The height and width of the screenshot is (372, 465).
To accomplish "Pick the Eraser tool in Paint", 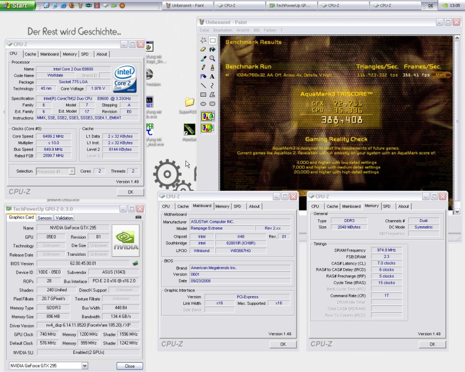I will (203, 49).
